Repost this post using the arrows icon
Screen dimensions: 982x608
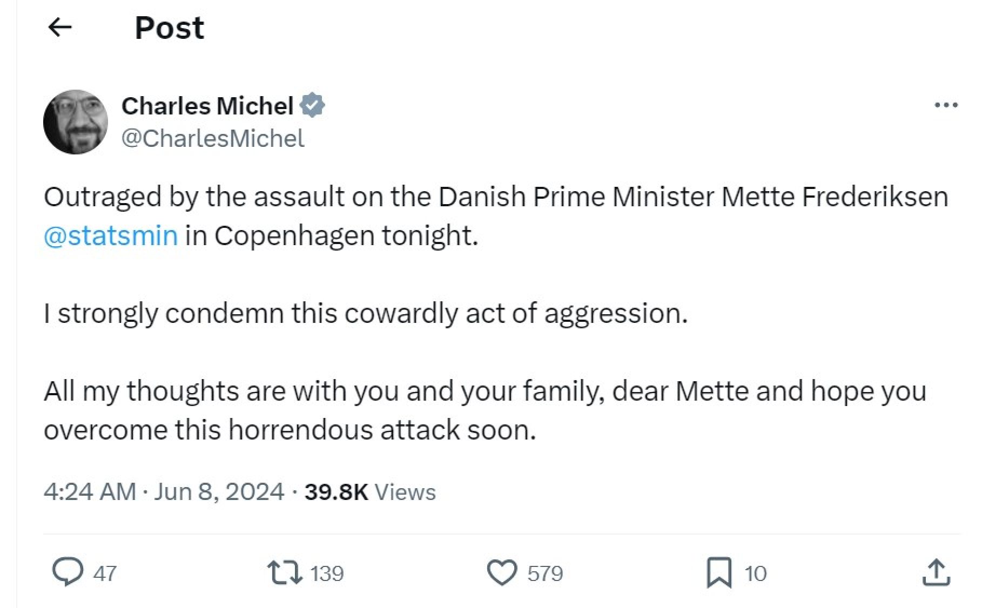pos(285,573)
